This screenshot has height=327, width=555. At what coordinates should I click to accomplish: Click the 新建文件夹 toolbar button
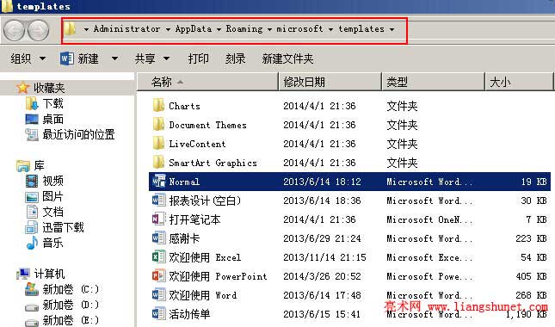[287, 59]
